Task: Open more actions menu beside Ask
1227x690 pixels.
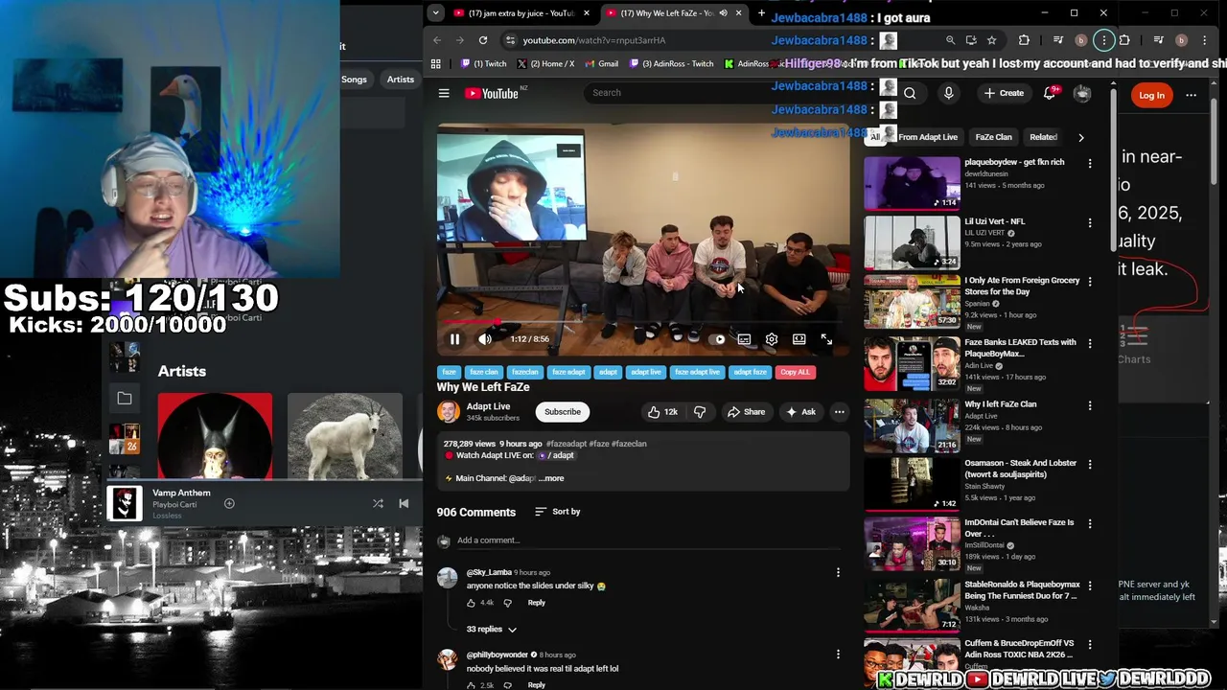Action: pos(839,412)
